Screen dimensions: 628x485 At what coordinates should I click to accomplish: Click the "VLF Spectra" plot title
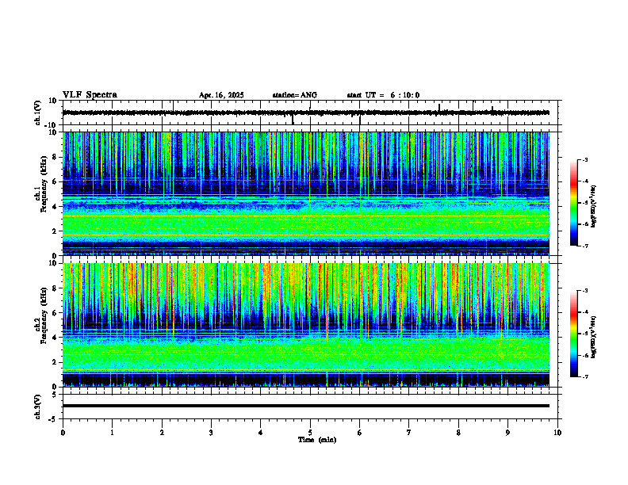tap(90, 95)
